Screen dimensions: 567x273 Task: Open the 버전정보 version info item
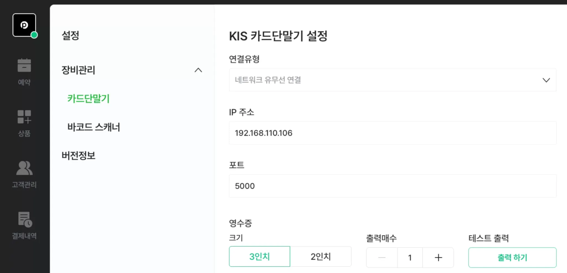coord(78,156)
